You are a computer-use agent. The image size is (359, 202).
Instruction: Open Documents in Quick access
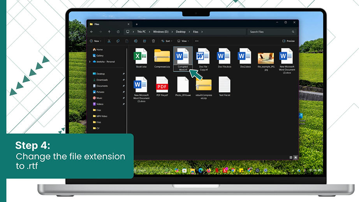tap(100, 86)
